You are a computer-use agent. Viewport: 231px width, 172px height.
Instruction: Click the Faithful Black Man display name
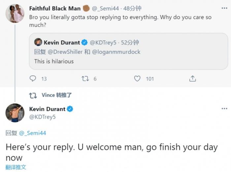click(55, 9)
